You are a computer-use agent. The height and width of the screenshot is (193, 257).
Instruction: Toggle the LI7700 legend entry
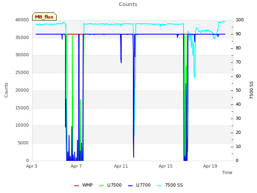click(x=139, y=185)
